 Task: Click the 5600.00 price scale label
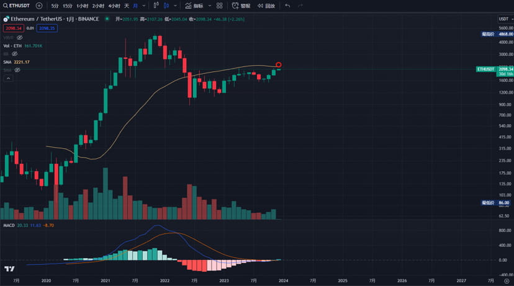506,28
